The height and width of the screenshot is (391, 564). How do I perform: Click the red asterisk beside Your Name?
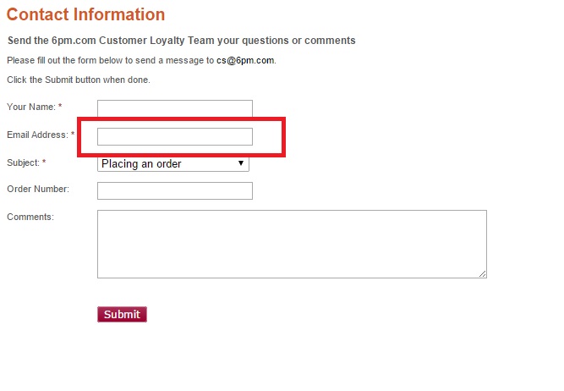60,107
